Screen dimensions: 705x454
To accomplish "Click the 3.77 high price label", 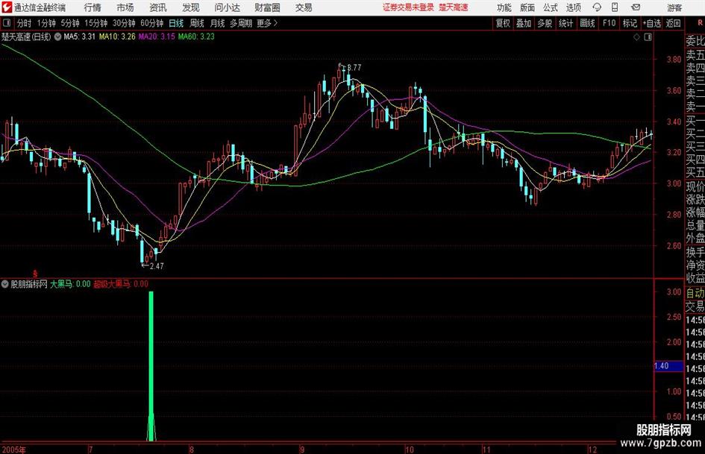I will pyautogui.click(x=354, y=67).
